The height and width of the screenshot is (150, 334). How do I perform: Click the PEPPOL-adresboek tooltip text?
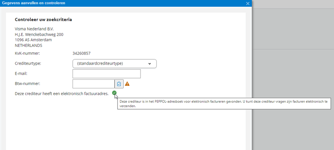click(224, 104)
